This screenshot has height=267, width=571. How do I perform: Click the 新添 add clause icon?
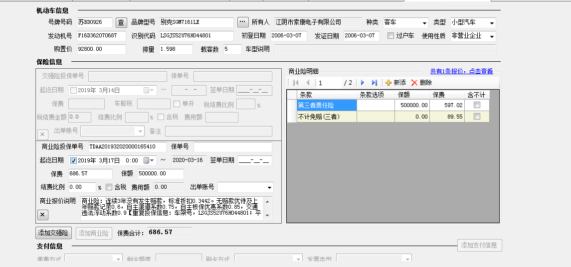(389, 83)
